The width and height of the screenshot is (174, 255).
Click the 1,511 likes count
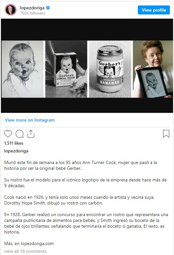pyautogui.click(x=14, y=143)
